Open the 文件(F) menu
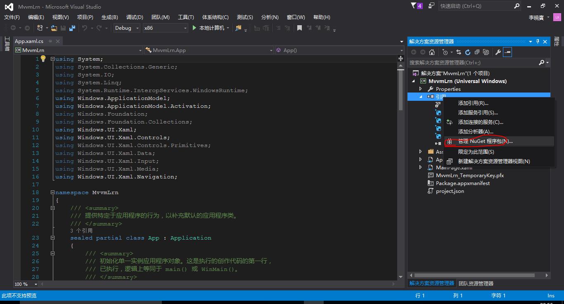Image resolution: width=564 pixels, height=304 pixels. [12, 17]
